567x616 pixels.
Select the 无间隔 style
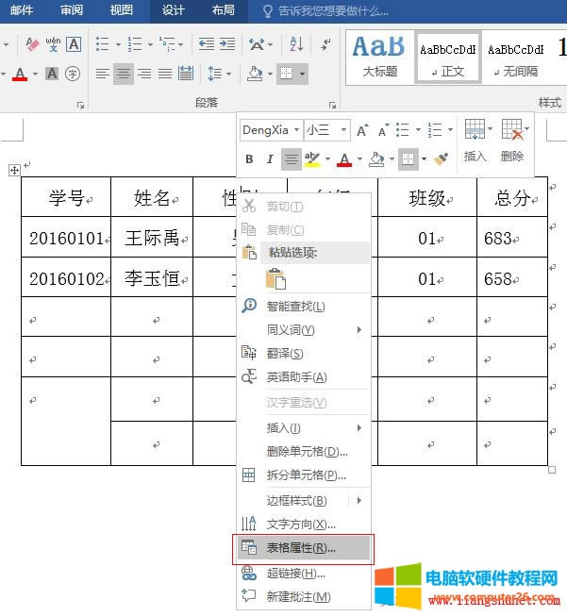coord(515,58)
